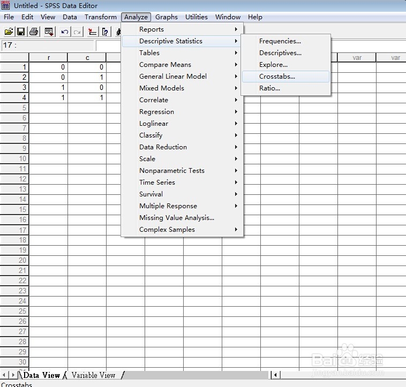The width and height of the screenshot is (406, 387).
Task: Choose Missing Value Analysis menu entry
Action: click(182, 217)
